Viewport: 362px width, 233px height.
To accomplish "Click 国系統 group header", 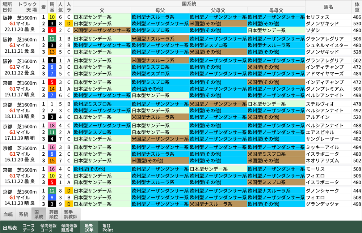I will pos(189,4).
